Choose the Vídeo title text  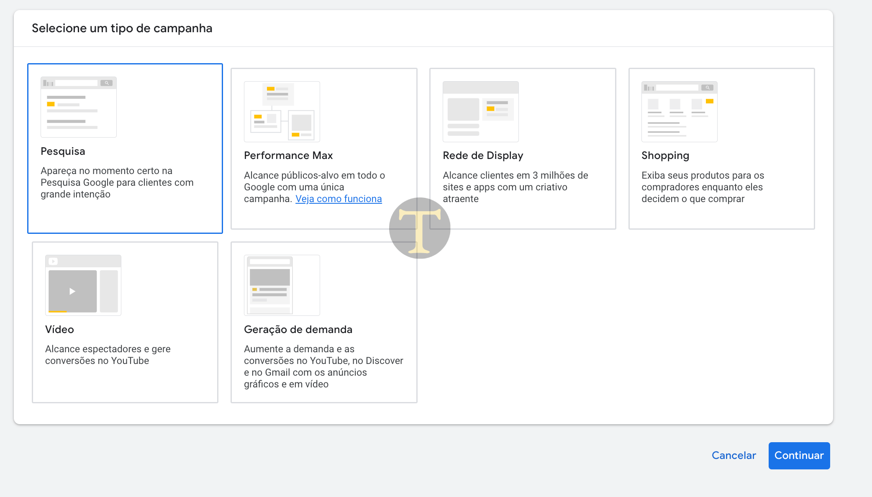pos(59,330)
